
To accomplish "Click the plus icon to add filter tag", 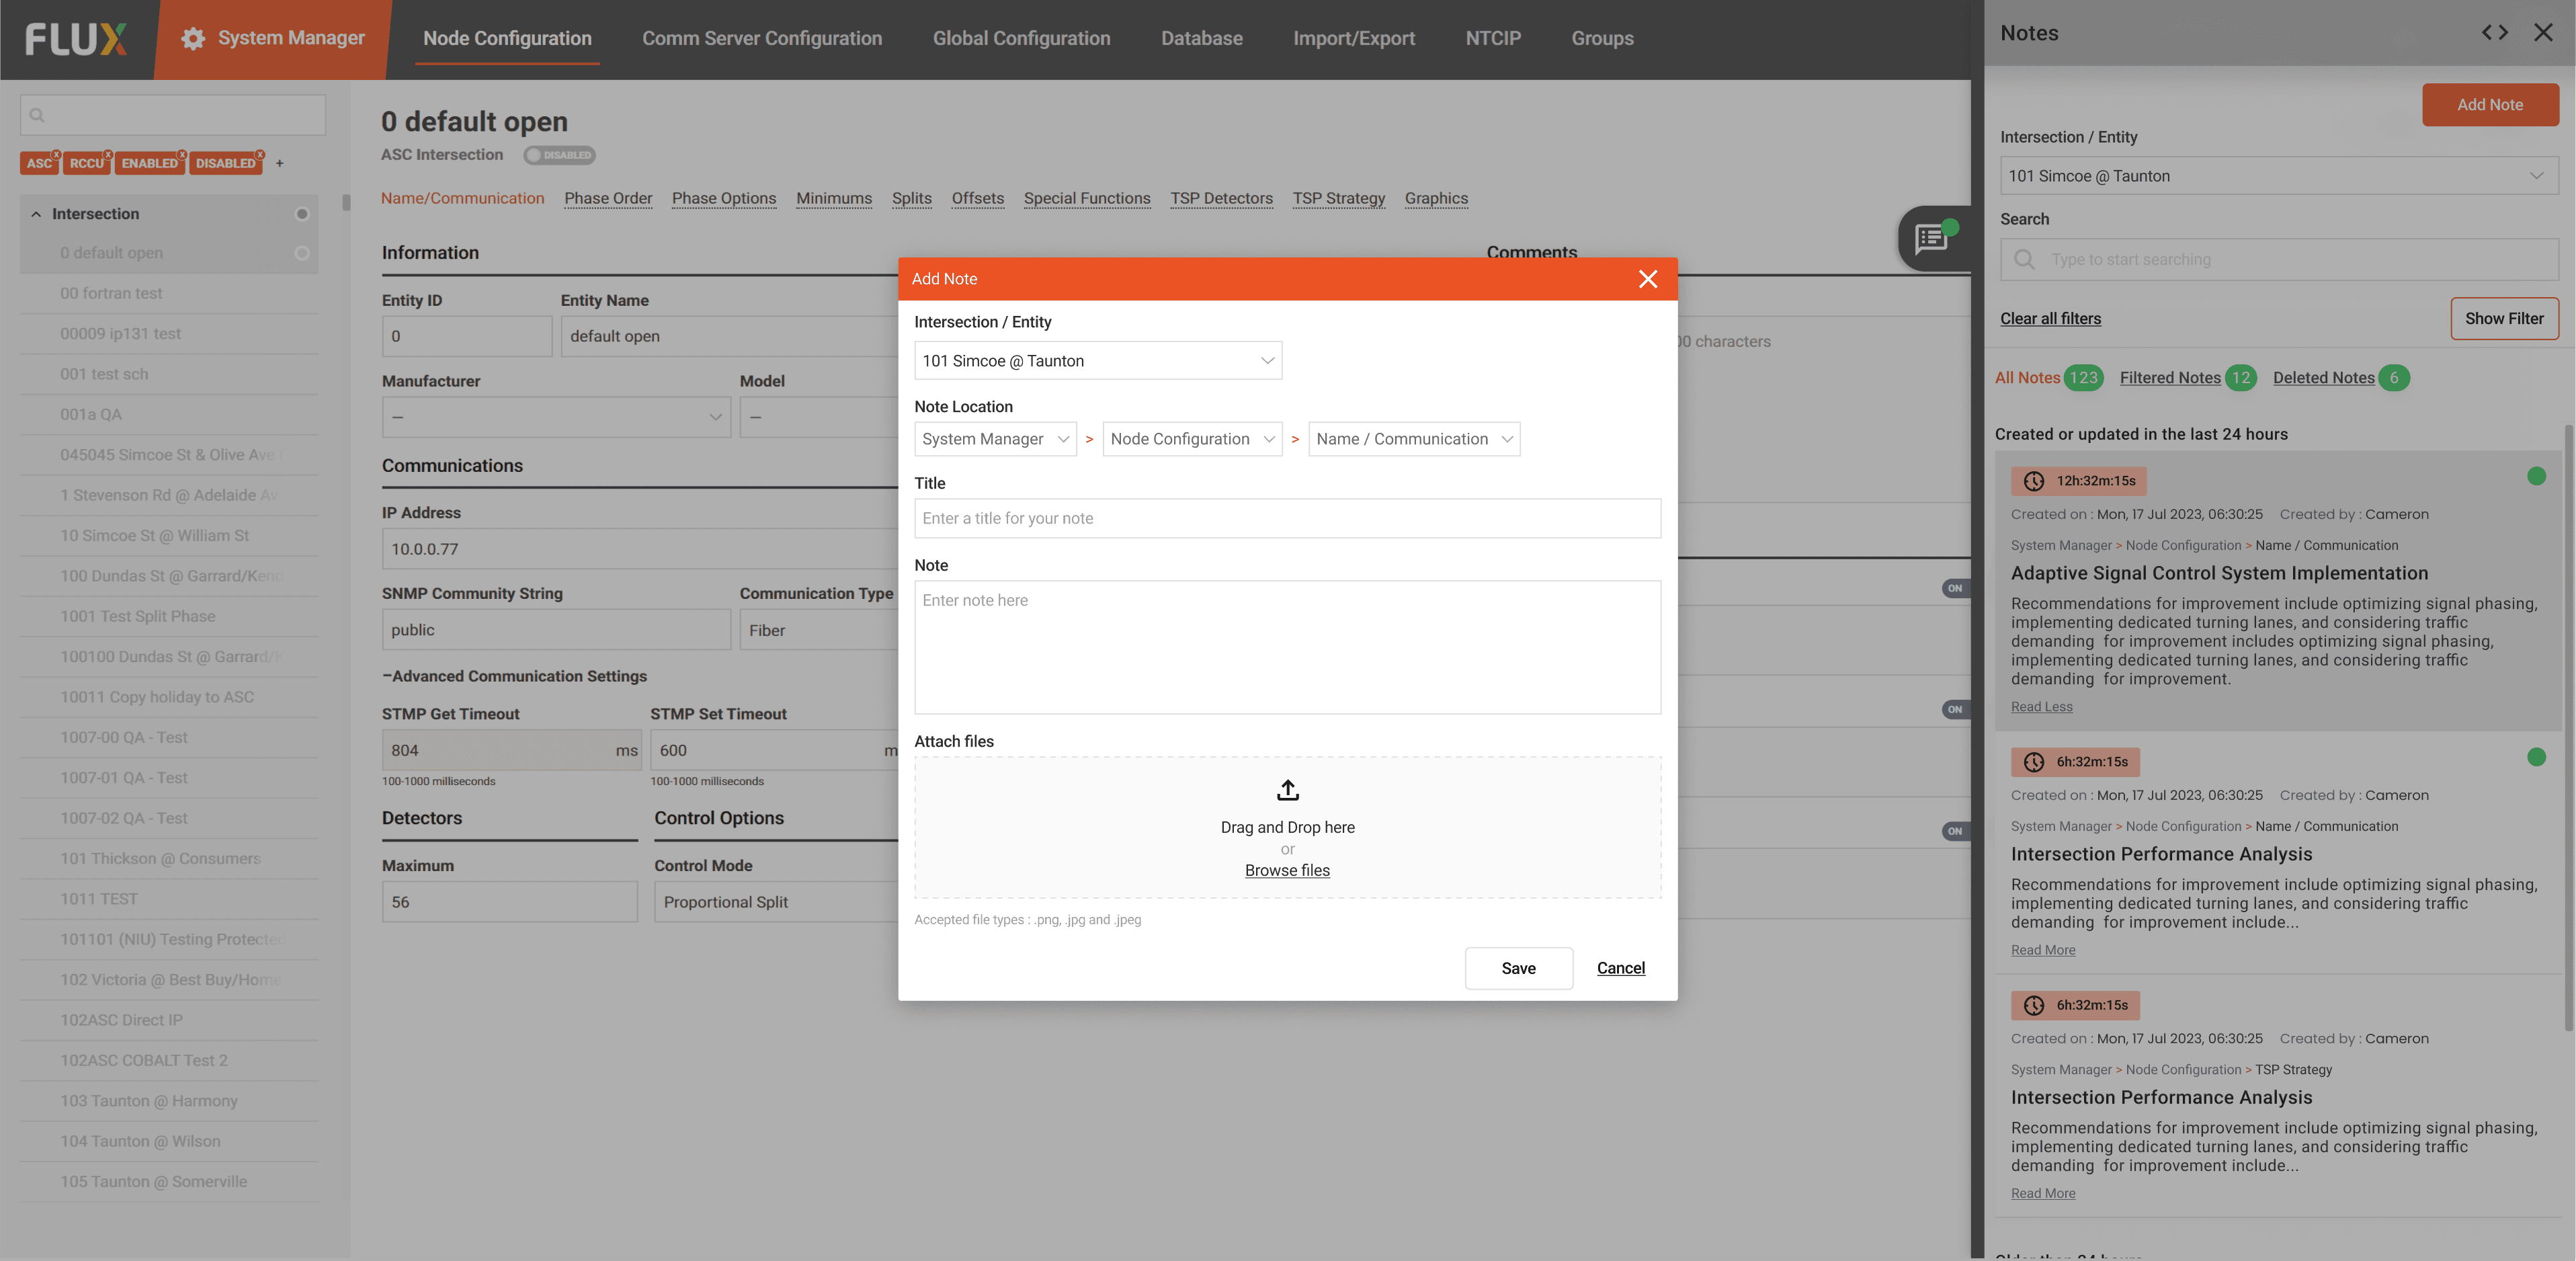I will (280, 163).
